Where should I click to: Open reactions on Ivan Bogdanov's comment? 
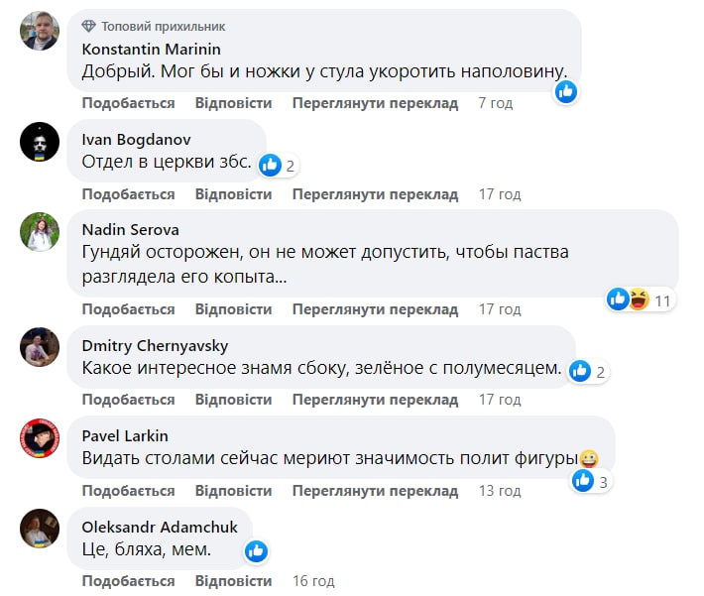[x=279, y=166]
